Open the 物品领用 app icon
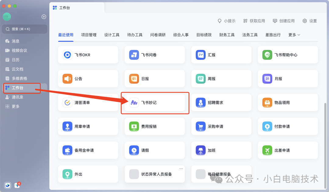 (x=267, y=103)
